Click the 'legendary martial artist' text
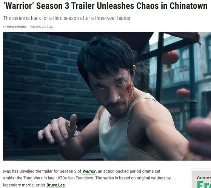The height and width of the screenshot is (188, 211). point(24,185)
